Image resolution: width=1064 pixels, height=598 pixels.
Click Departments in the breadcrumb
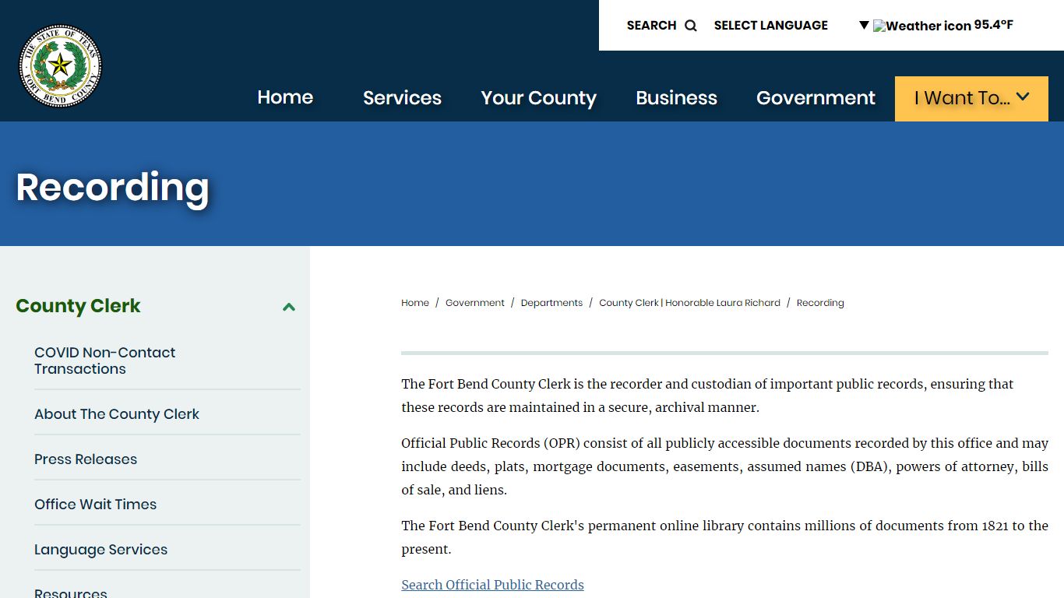click(x=551, y=303)
